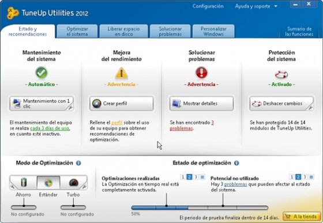Click the yellow warning triangle icon

click(x=121, y=73)
